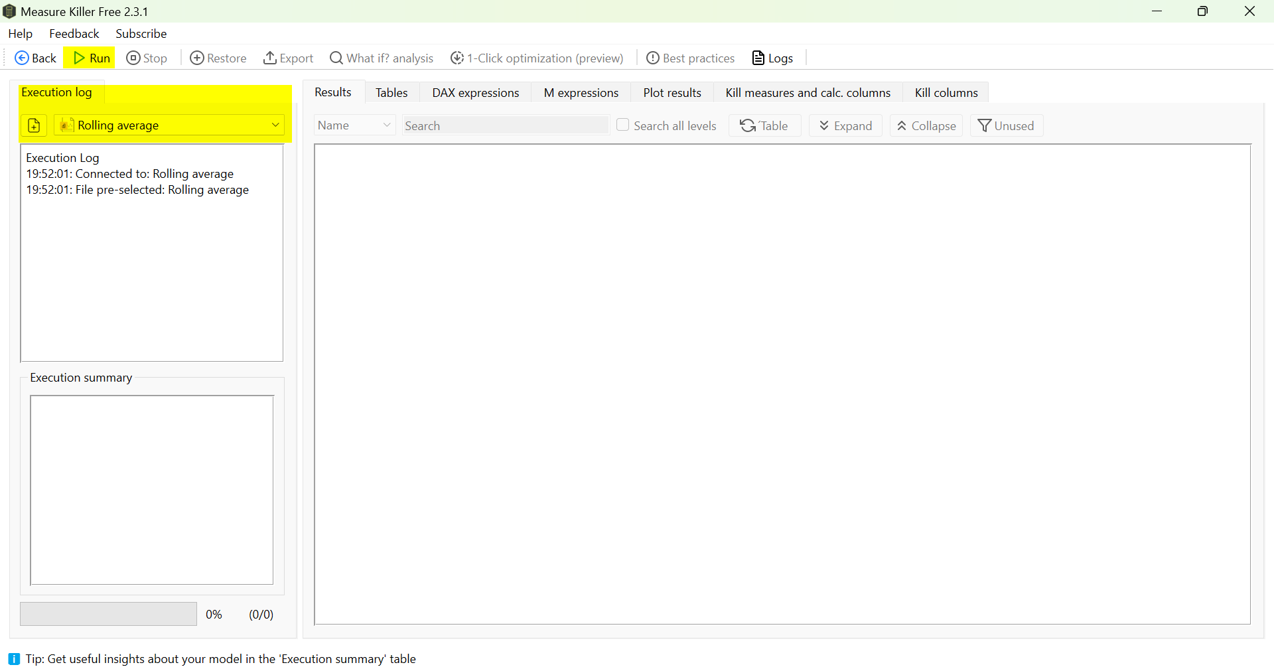This screenshot has width=1274, height=669.
Task: Click the Restore toolbar icon
Action: coord(197,58)
